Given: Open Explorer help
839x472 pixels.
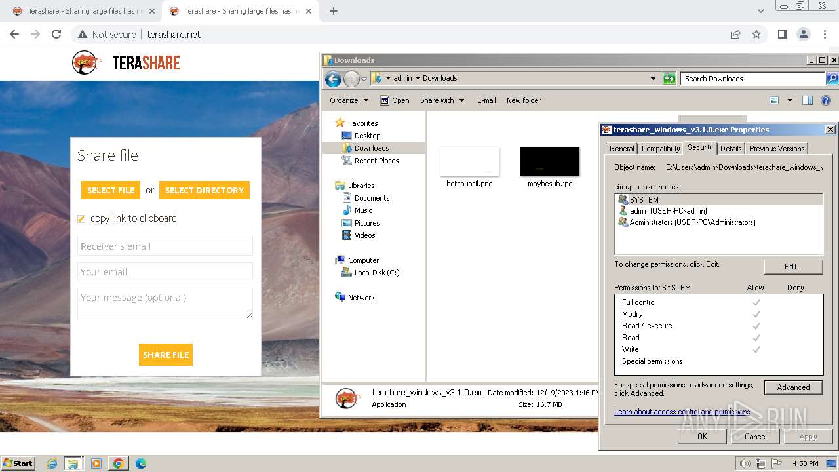Looking at the screenshot, I should click(826, 100).
